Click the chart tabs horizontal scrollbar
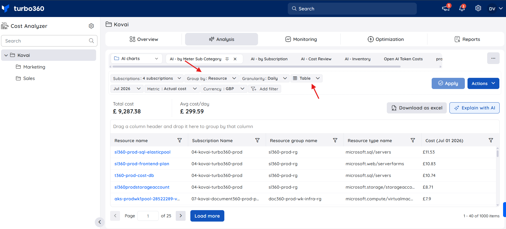Image resolution: width=506 pixels, height=229 pixels. click(256, 67)
